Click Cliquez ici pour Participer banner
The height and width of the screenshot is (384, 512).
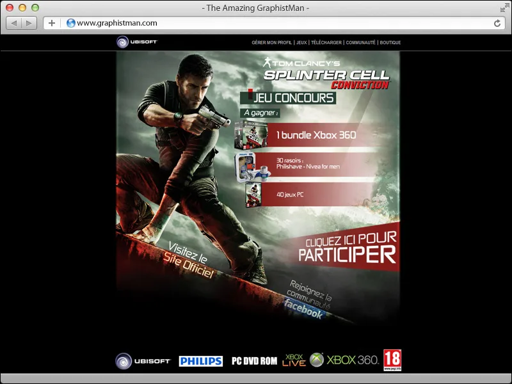click(346, 248)
